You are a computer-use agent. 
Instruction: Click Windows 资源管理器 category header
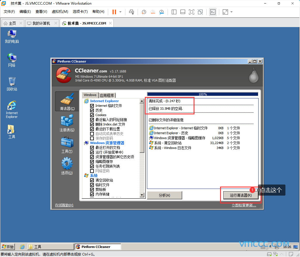(x=107, y=143)
